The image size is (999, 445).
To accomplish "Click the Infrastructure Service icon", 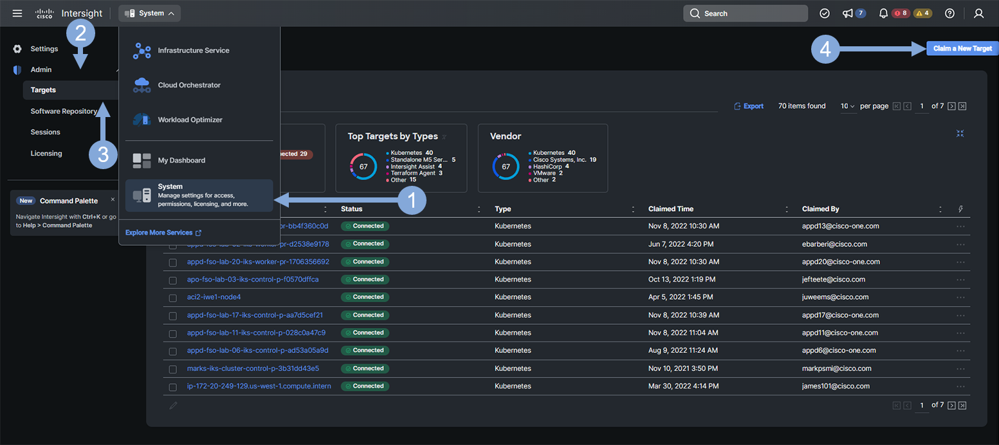I will (142, 51).
